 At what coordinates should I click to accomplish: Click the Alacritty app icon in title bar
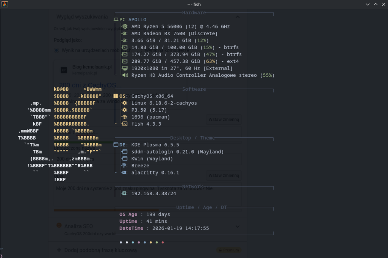pos(5,4)
